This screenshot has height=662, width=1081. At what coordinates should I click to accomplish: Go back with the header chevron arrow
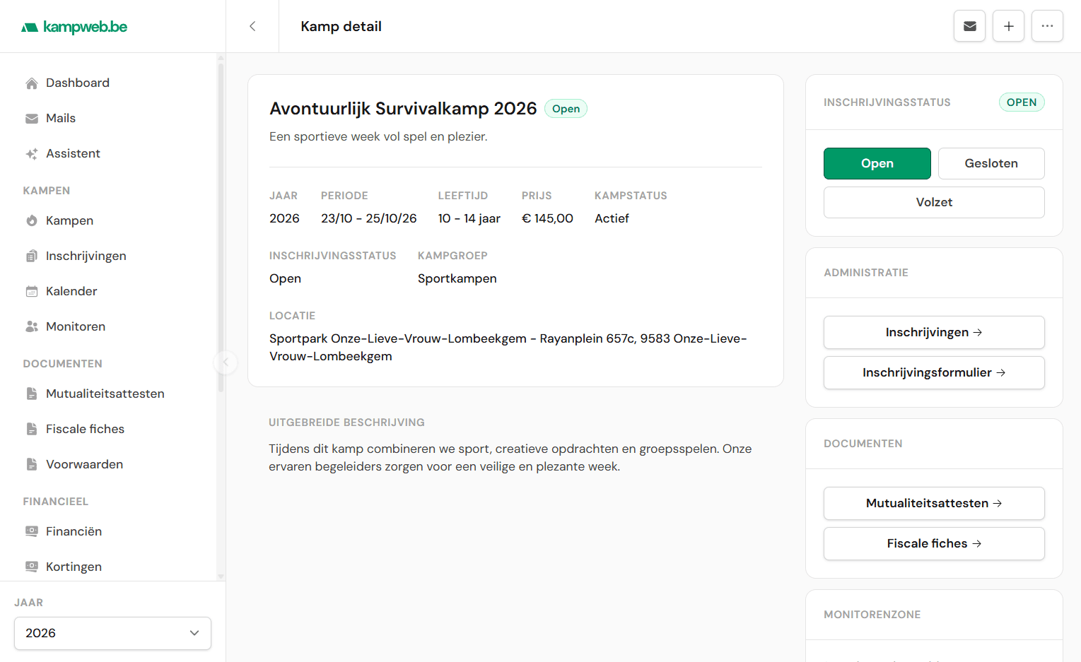(252, 26)
